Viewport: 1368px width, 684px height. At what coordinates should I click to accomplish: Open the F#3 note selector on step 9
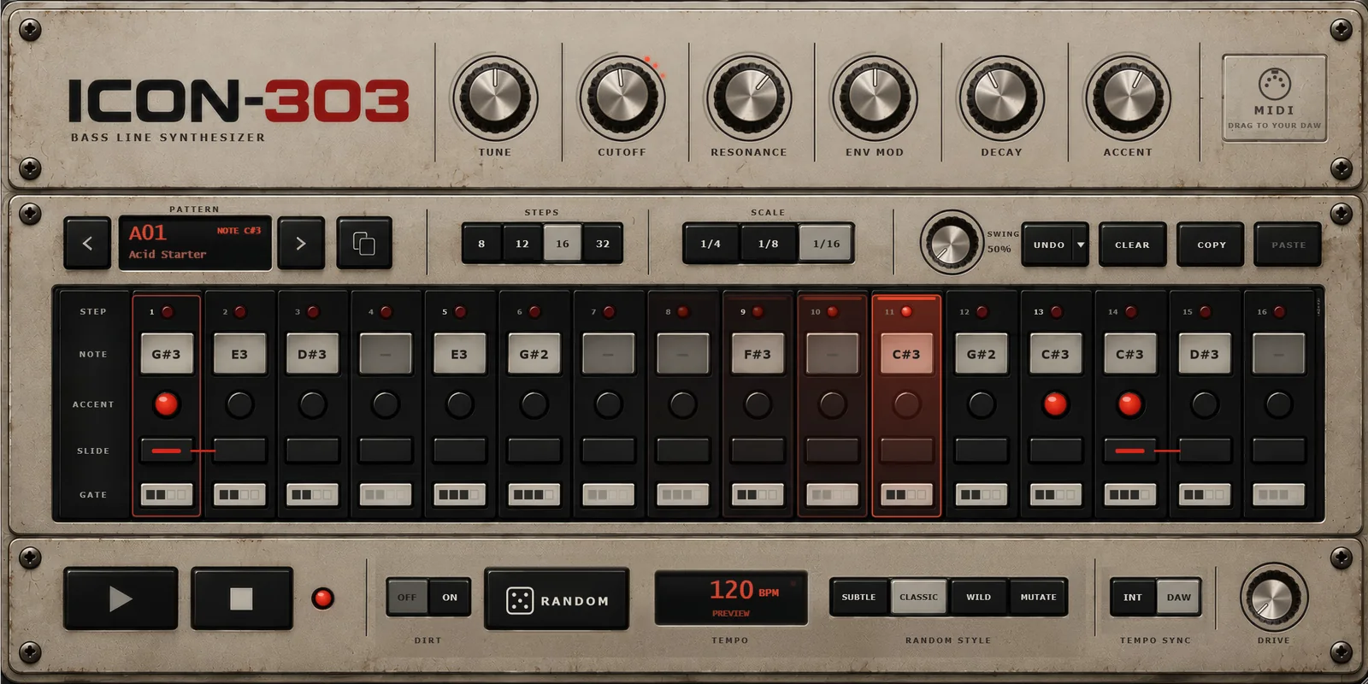pos(758,354)
